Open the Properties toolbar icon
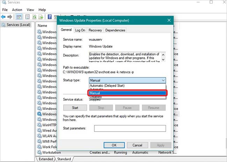227x162 pixels. coord(27,17)
